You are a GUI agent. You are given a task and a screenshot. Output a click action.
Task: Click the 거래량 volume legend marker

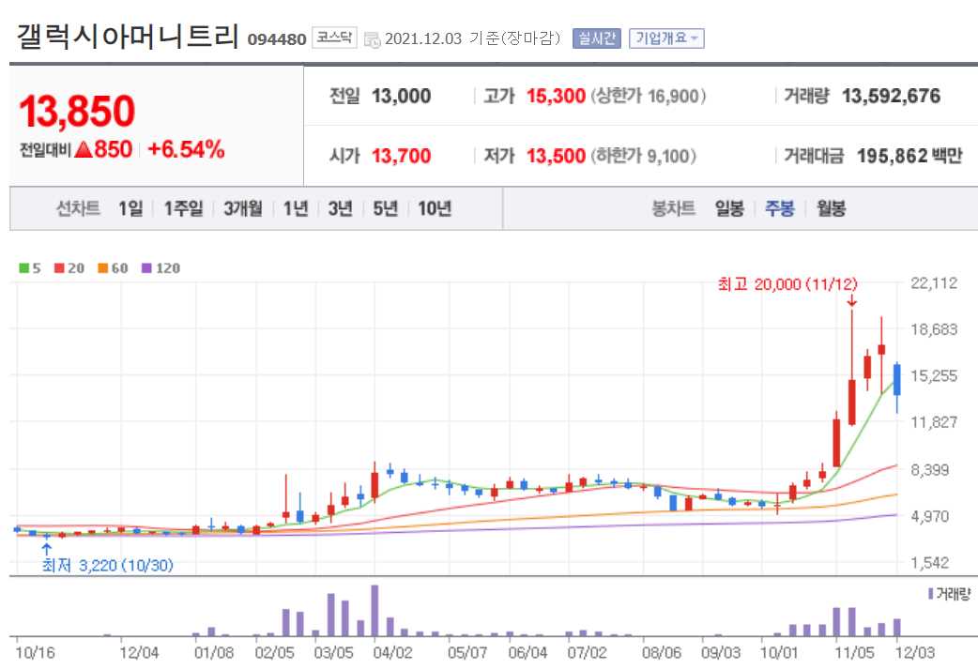[x=930, y=594]
